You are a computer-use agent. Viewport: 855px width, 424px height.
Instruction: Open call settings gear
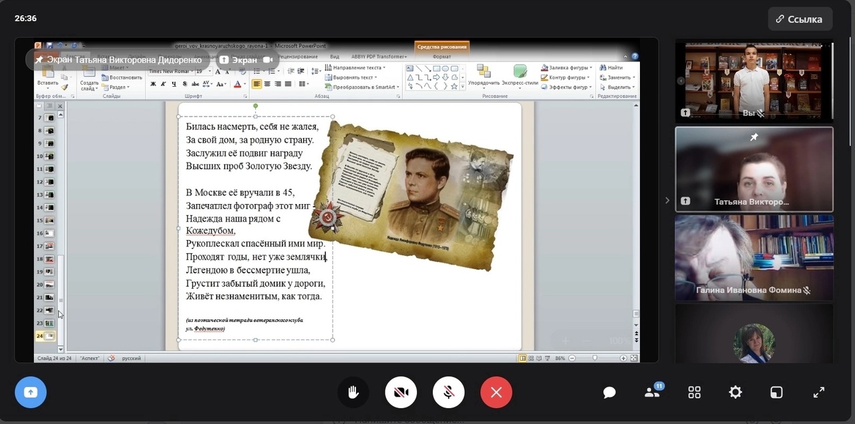click(x=735, y=392)
